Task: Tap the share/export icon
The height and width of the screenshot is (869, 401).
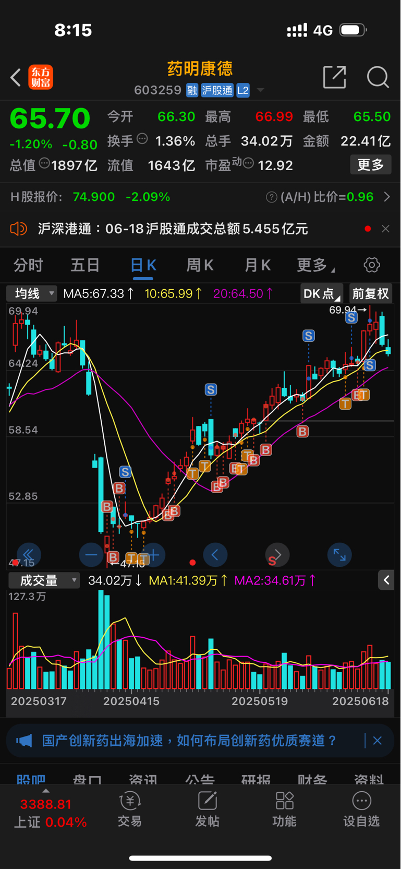Action: coord(334,77)
